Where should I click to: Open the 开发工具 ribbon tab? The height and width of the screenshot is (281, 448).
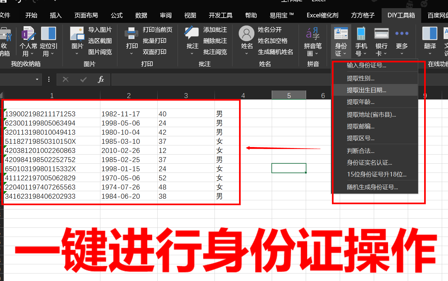click(220, 15)
